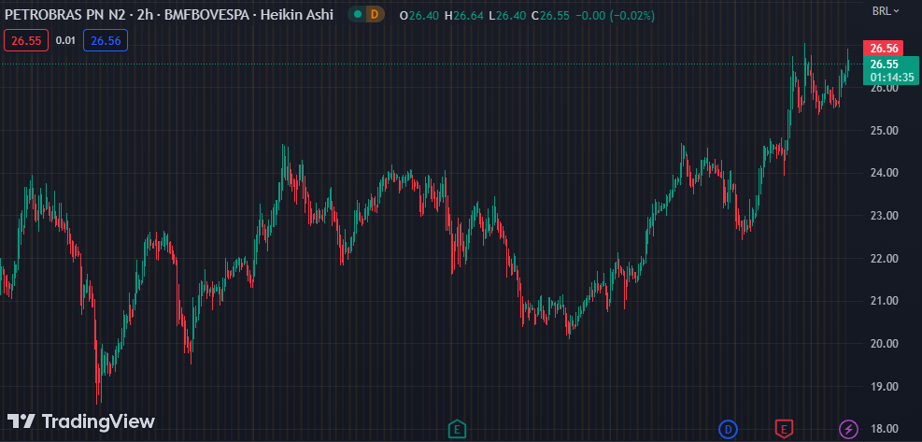Click the C26.55 close value in legend
The width and height of the screenshot is (922, 442).
click(550, 16)
